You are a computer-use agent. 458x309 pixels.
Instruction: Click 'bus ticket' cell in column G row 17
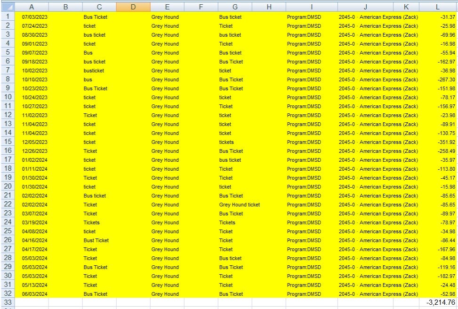click(235, 160)
